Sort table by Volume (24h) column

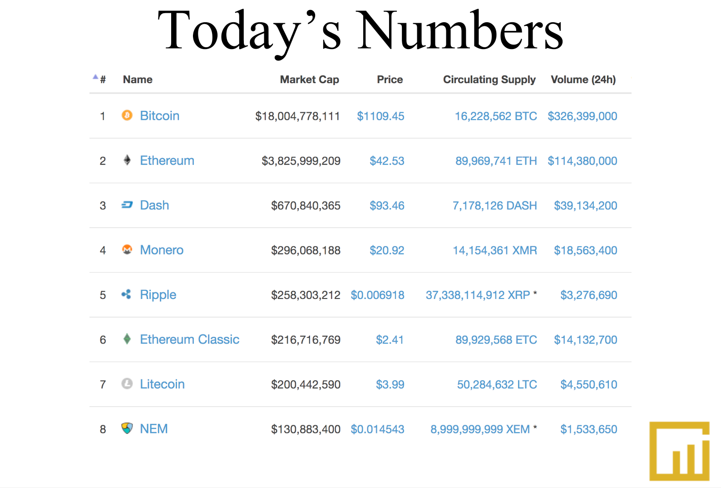583,80
